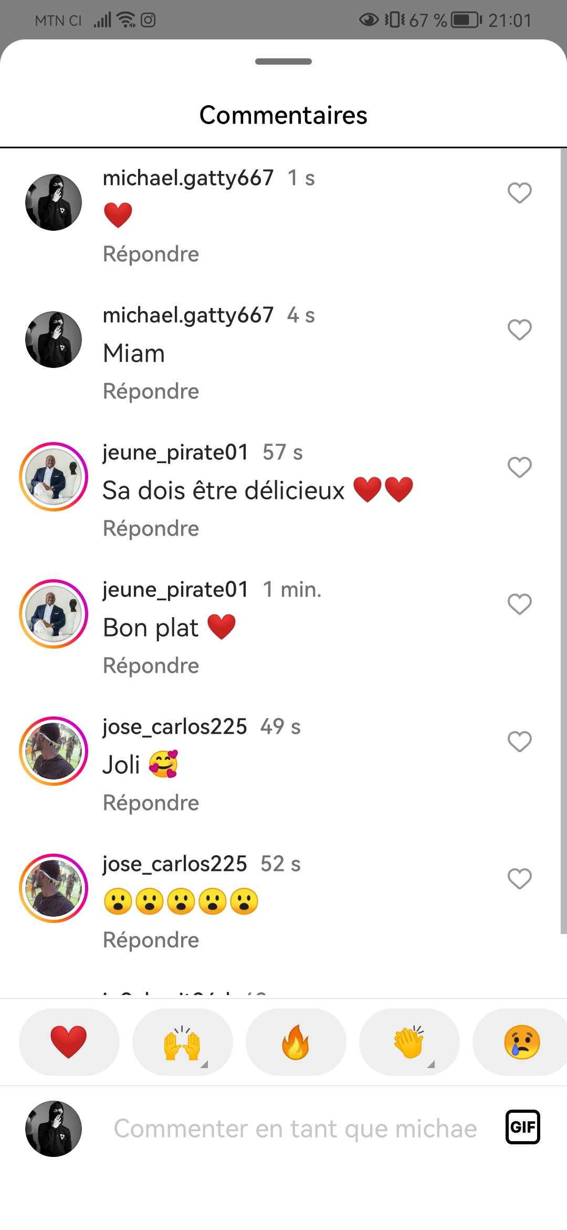The width and height of the screenshot is (567, 1230).
Task: Like the "Miam" comment
Action: [x=520, y=330]
